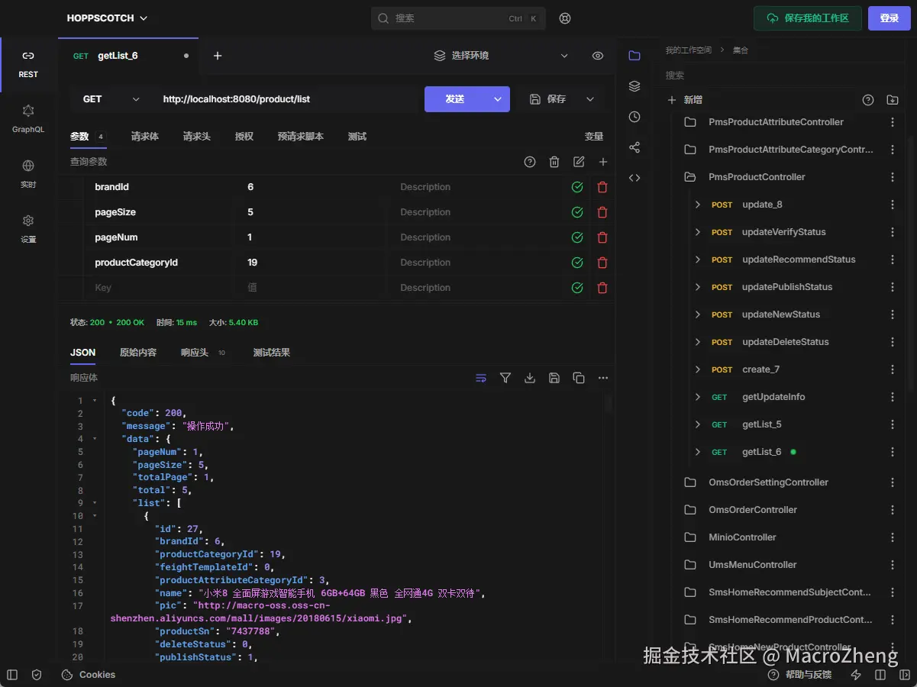Viewport: 917px width, 687px height.
Task: Clear all query parameters with trash icon
Action: click(x=554, y=162)
